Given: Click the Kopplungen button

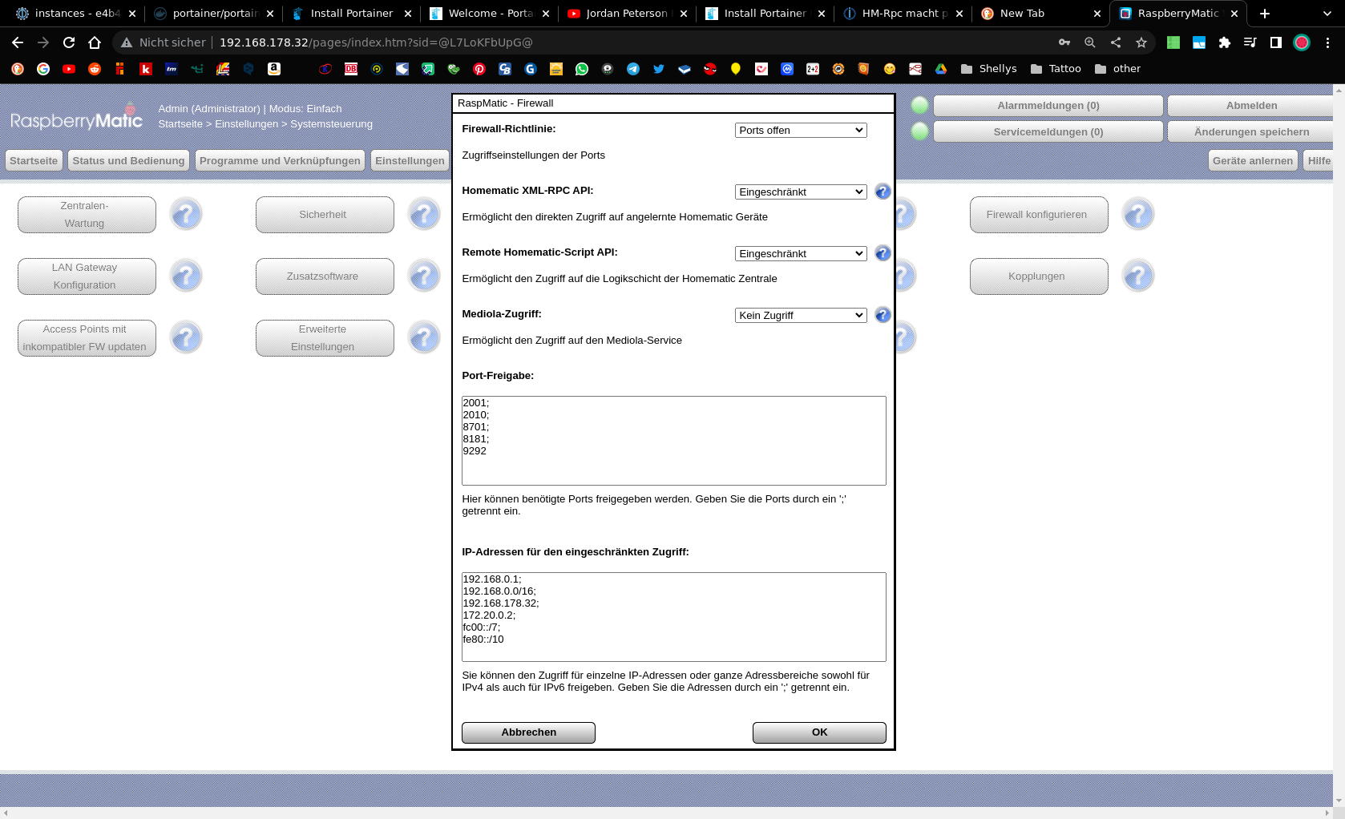Looking at the screenshot, I should [1039, 276].
